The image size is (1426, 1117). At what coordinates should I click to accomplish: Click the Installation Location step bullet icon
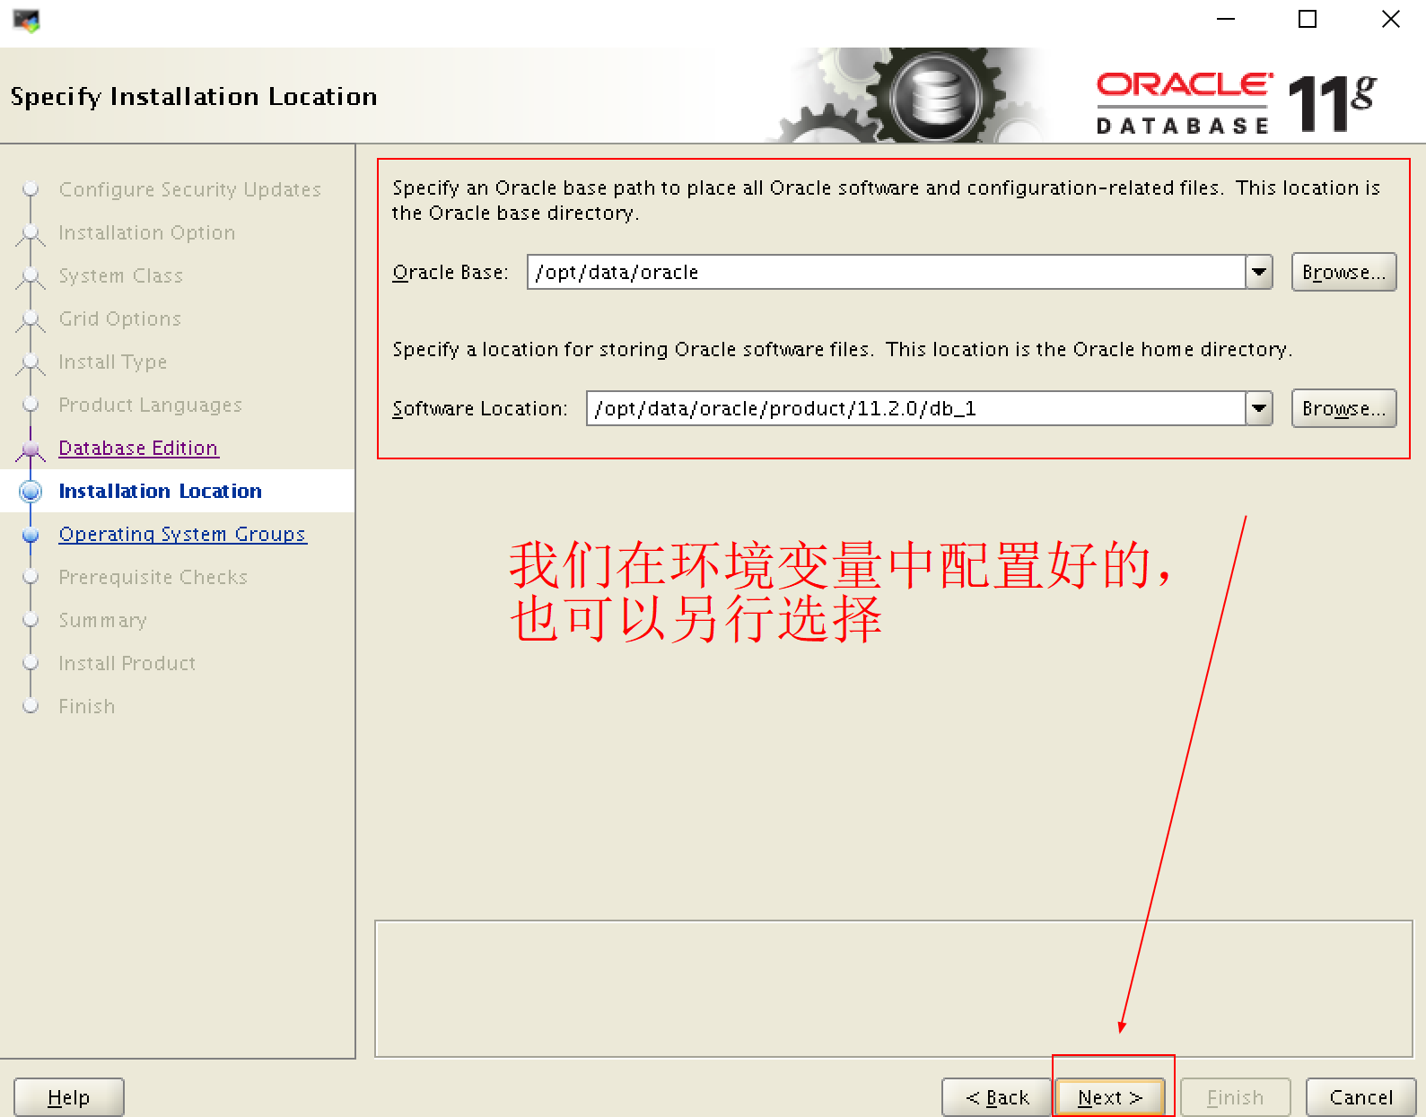click(31, 491)
